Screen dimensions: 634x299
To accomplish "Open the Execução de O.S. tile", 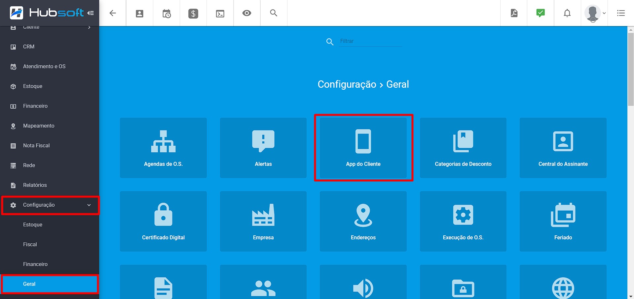I will [x=463, y=221].
